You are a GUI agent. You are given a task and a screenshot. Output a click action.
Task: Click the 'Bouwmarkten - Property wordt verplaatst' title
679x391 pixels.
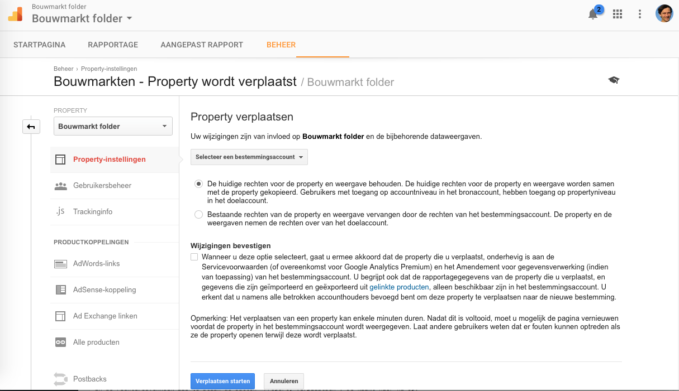pos(175,81)
